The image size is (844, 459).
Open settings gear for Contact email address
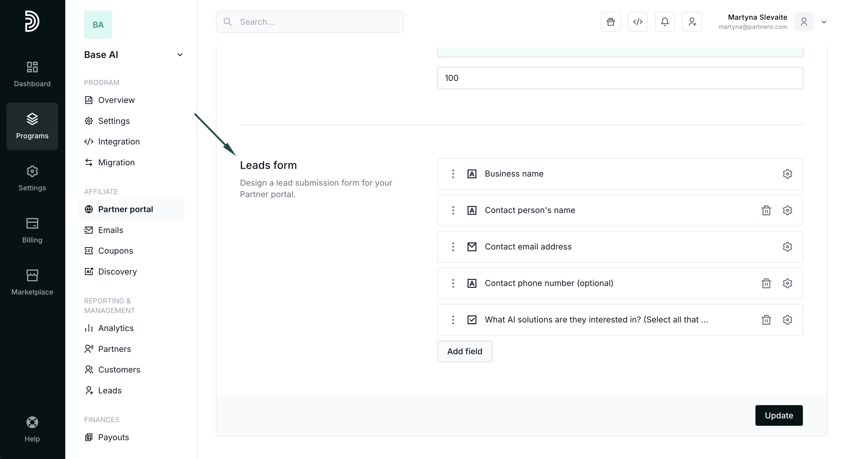(x=787, y=247)
